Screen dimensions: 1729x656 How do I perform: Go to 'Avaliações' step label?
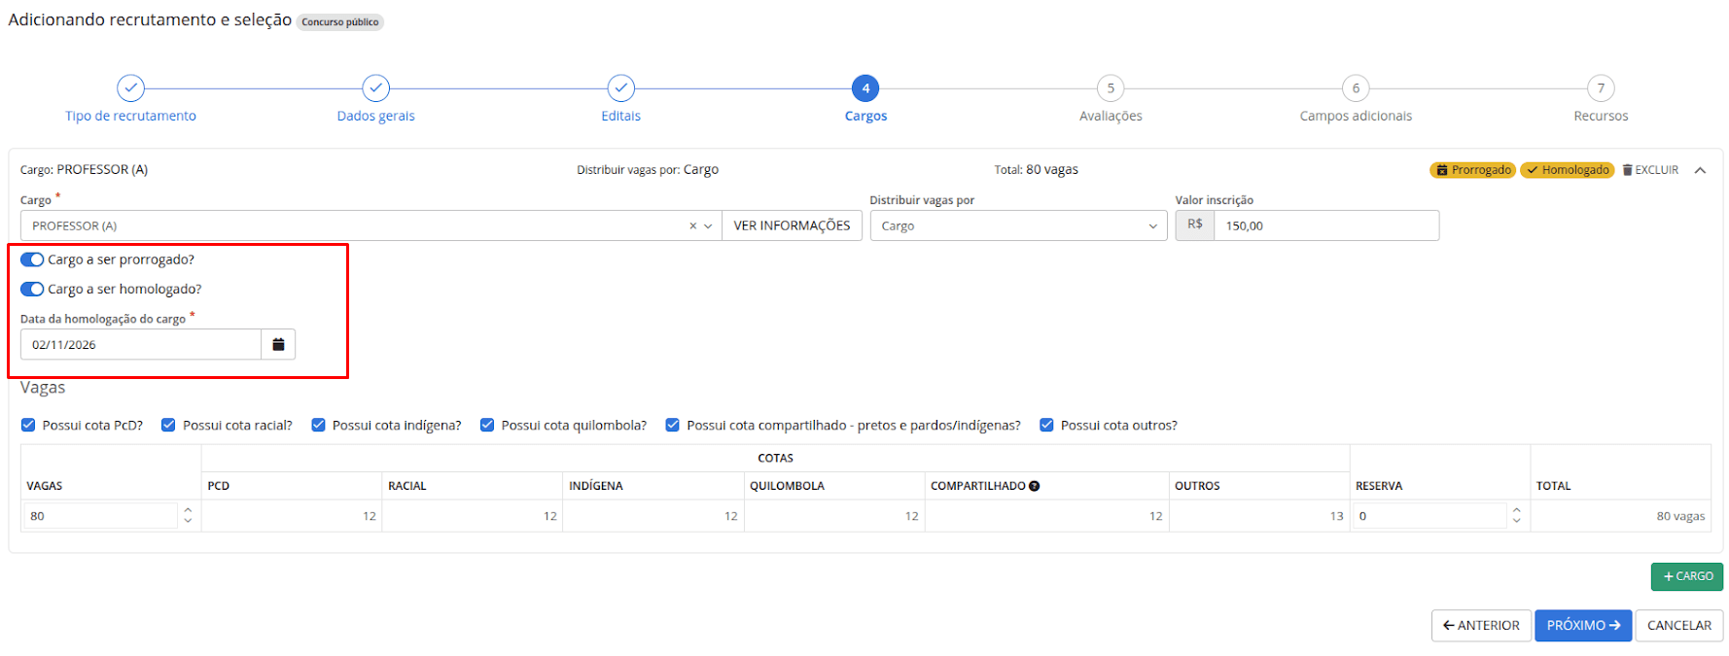pos(1111,116)
